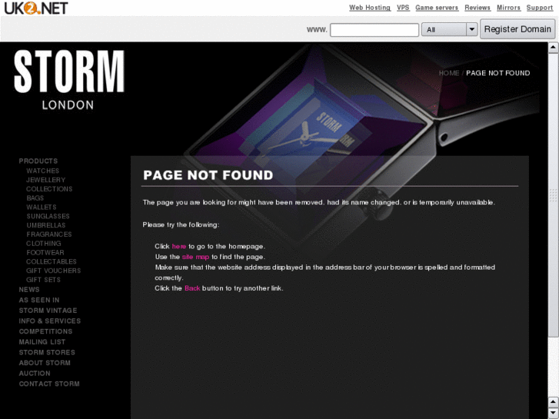Browse the WALLETS category

pos(42,207)
